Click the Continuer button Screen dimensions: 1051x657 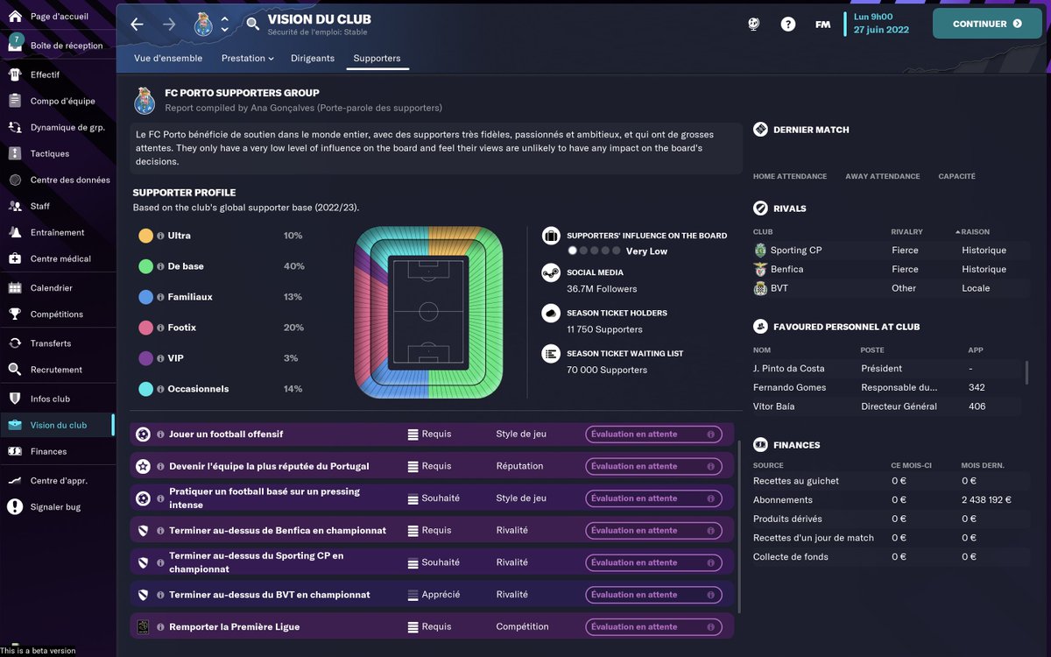pos(987,24)
